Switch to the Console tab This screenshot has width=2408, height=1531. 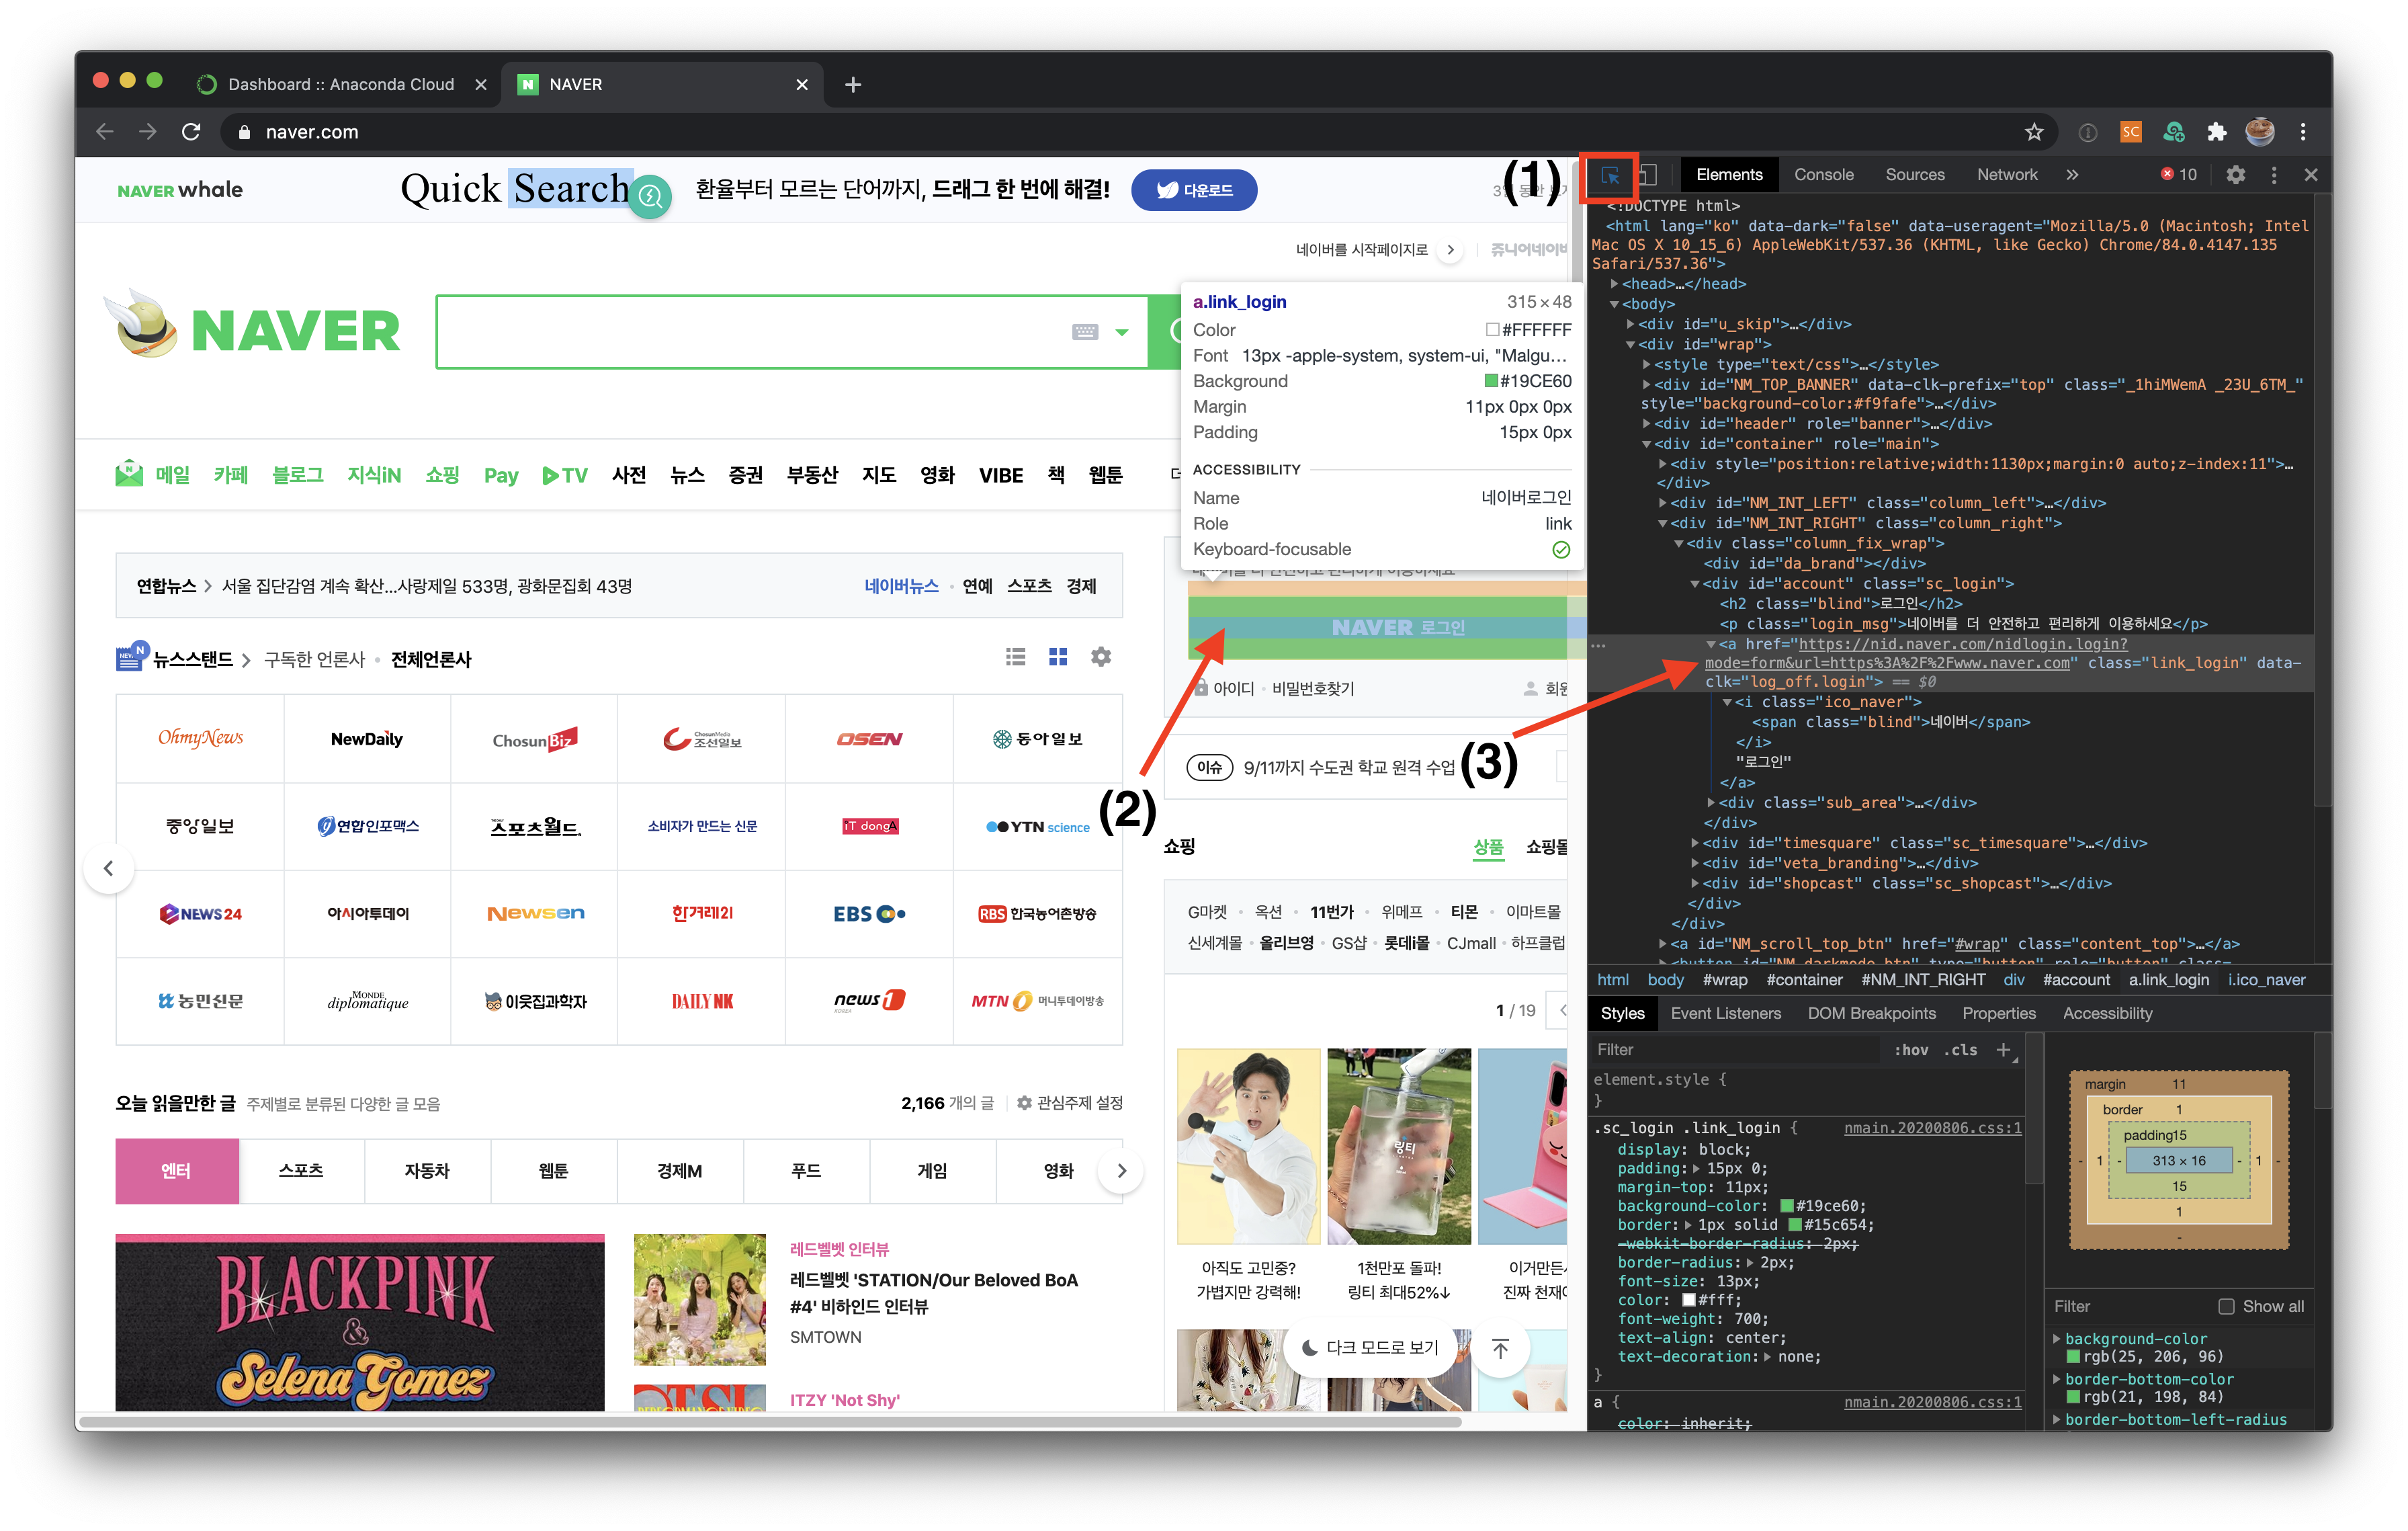tap(1823, 175)
